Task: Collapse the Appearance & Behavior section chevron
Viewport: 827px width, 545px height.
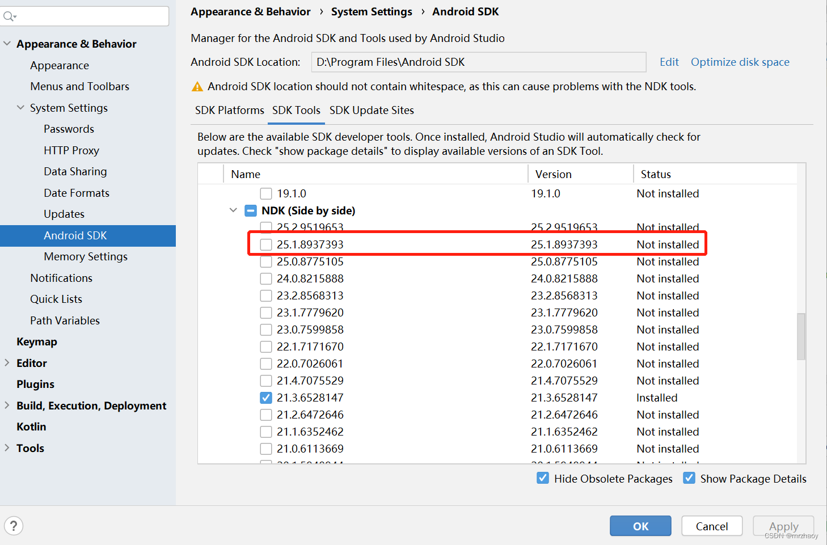Action: [x=7, y=44]
